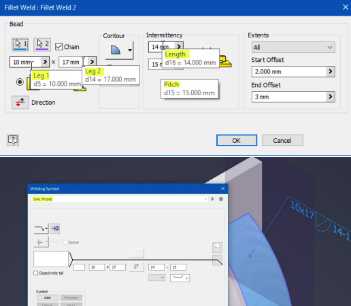Viewport: 351px width, 306px height.
Task: Enable the Closed note tail checkbox
Action: [x=36, y=273]
